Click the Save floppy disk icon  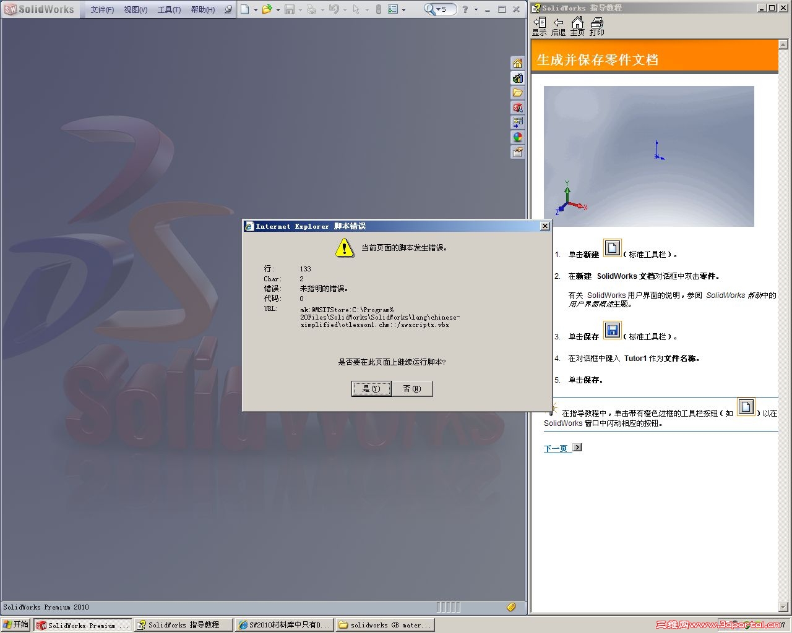point(289,9)
